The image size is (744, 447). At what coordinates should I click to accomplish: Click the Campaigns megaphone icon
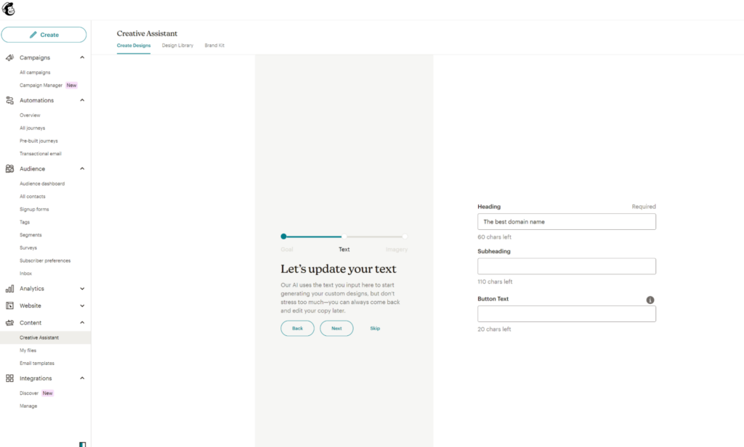(x=10, y=57)
